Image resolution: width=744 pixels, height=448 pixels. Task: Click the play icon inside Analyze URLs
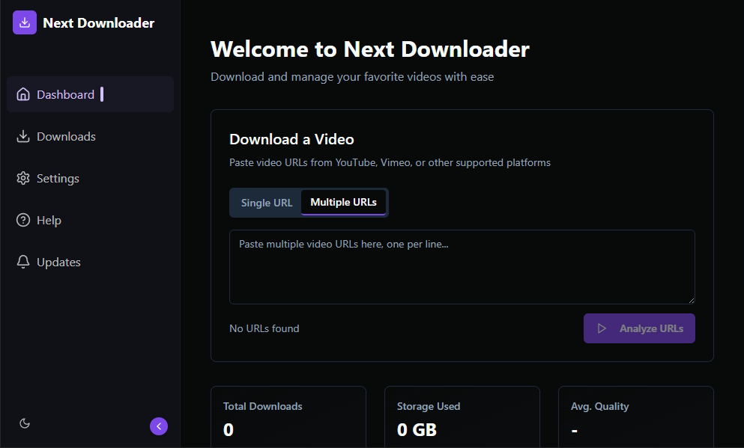pyautogui.click(x=602, y=328)
